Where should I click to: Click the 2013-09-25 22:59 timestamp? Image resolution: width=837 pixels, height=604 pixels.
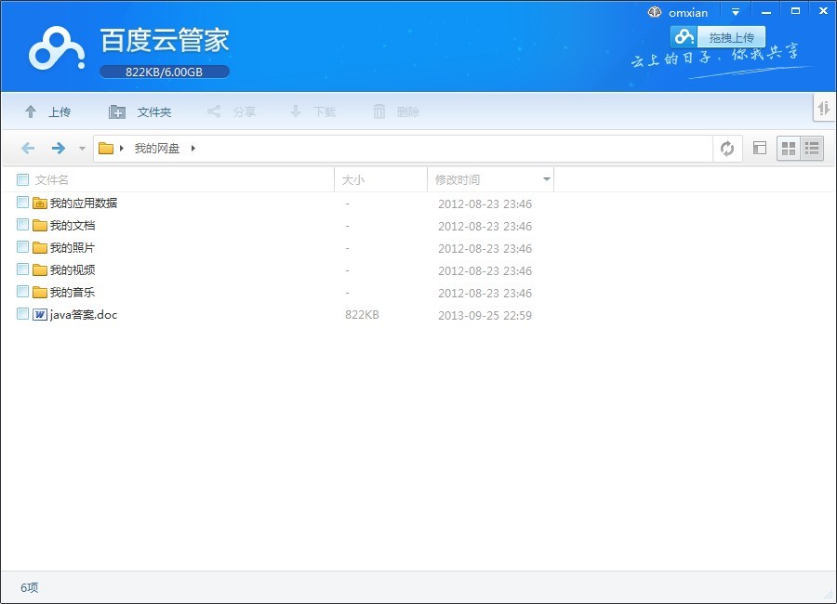(x=485, y=315)
